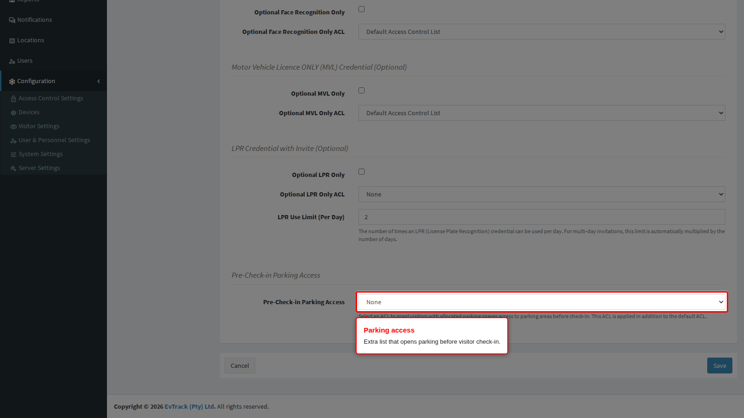Click the Notifications chat icon in sidebar
Screen dimensions: 744x418
(x=12, y=20)
